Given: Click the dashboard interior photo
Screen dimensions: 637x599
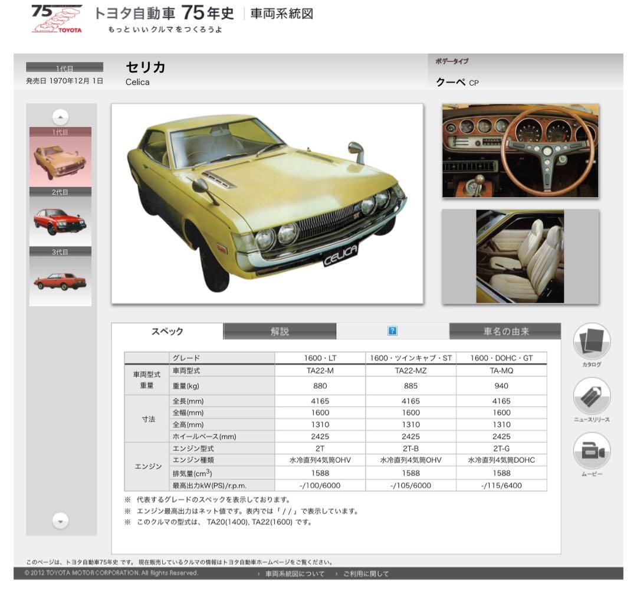Looking at the screenshot, I should coord(519,150).
